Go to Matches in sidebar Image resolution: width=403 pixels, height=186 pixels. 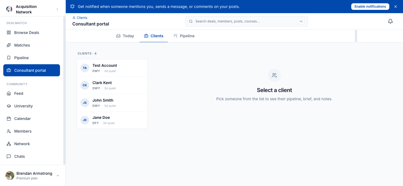tap(32, 45)
